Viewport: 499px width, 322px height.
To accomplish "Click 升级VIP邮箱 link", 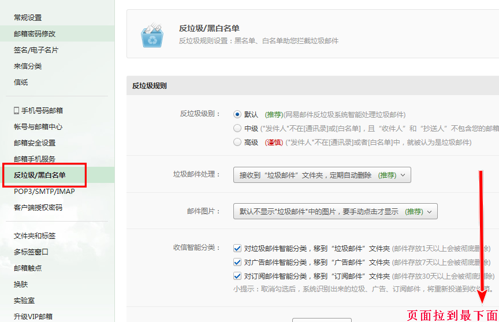I will point(33,316).
